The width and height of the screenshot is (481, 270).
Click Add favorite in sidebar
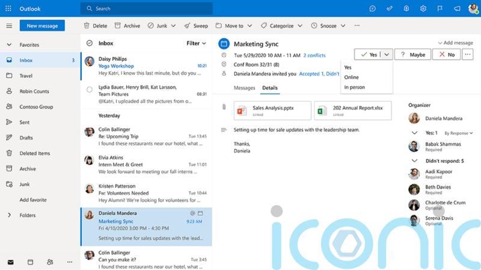point(33,200)
